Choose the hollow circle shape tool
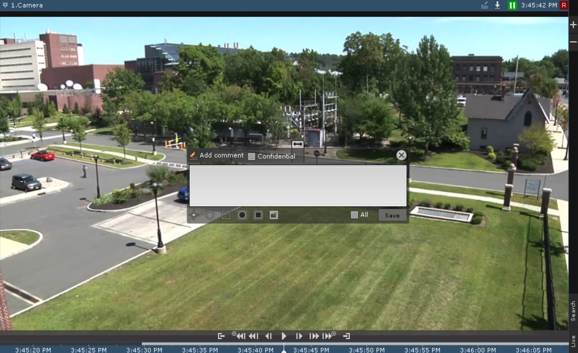This screenshot has height=353, width=578. [x=210, y=215]
